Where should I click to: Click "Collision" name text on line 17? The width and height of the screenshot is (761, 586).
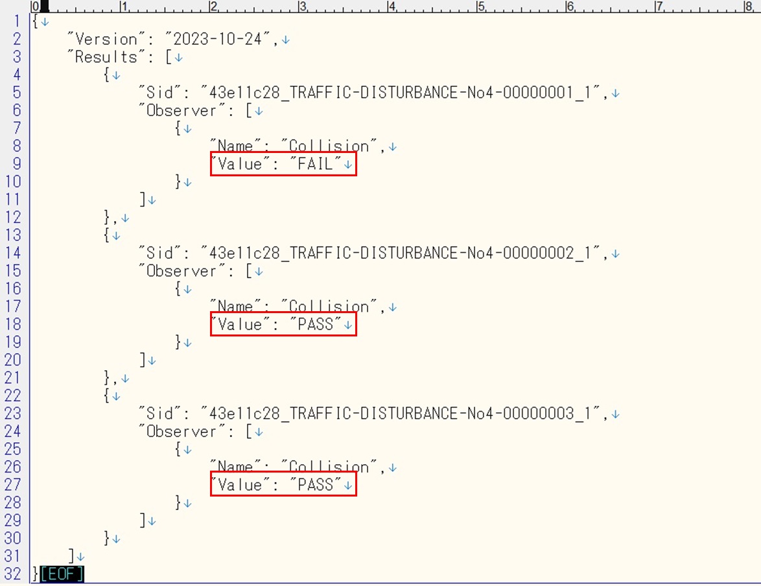329,307
